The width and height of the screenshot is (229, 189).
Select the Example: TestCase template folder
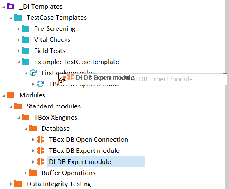pyautogui.click(x=76, y=62)
